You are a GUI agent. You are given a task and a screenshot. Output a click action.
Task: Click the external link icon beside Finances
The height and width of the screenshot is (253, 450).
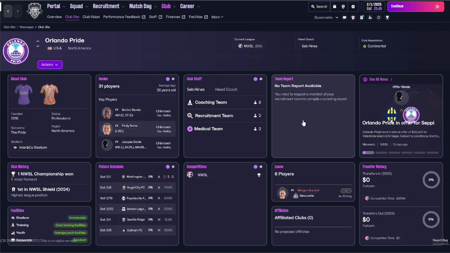(x=183, y=17)
